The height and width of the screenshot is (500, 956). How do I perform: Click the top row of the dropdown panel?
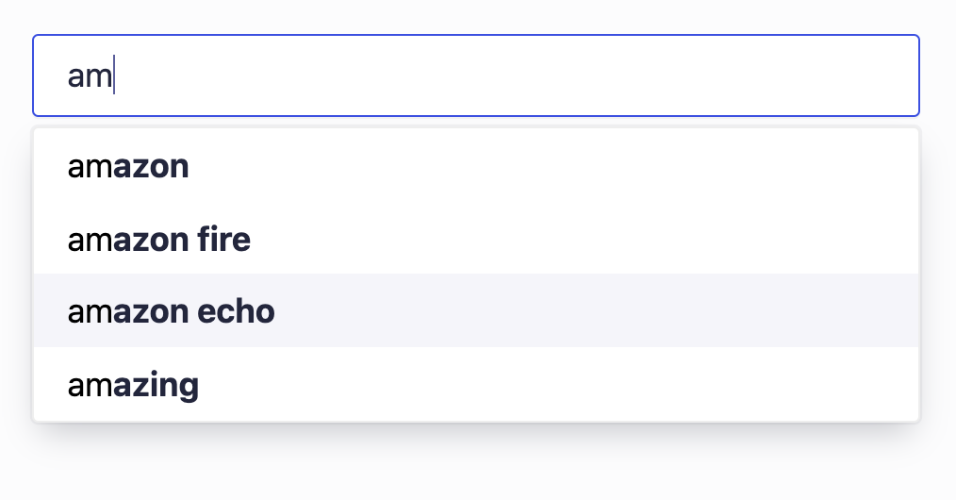click(x=475, y=166)
